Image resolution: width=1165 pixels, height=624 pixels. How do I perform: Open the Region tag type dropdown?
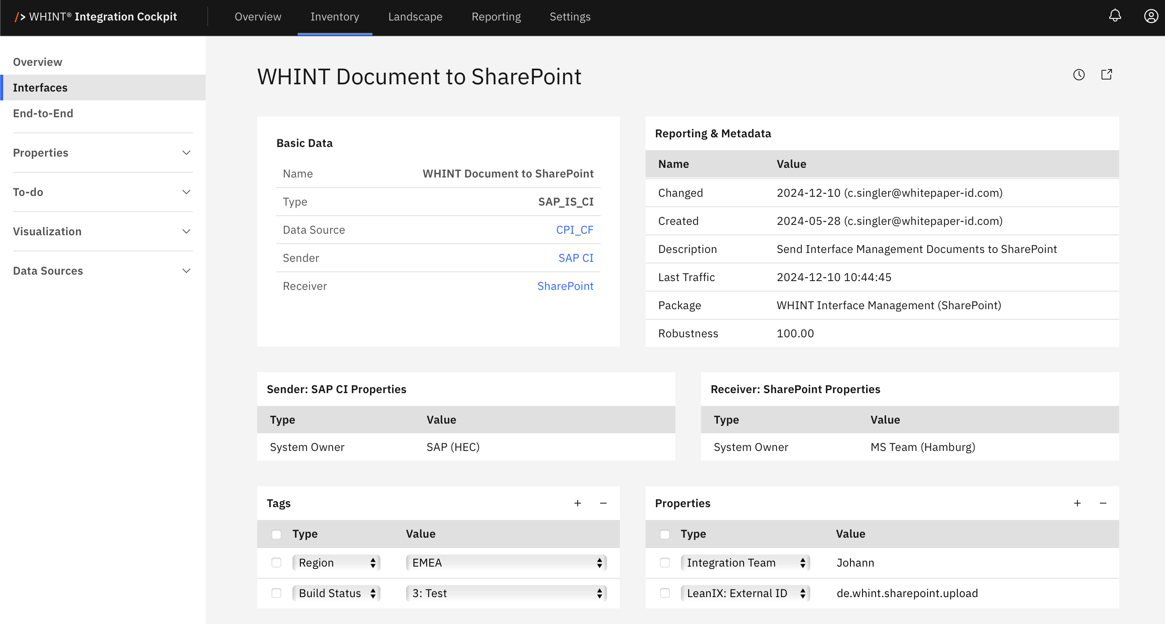[336, 563]
